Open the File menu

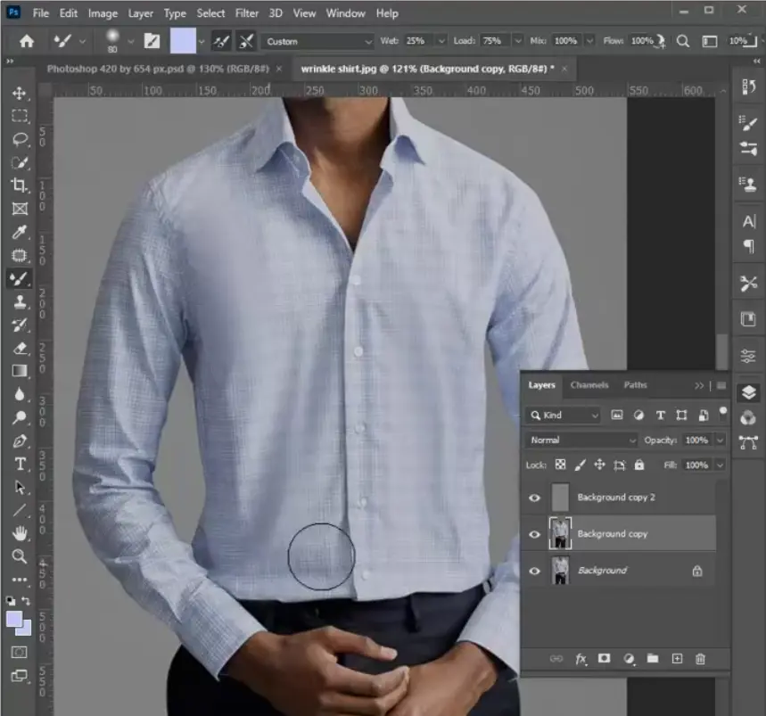coord(40,13)
